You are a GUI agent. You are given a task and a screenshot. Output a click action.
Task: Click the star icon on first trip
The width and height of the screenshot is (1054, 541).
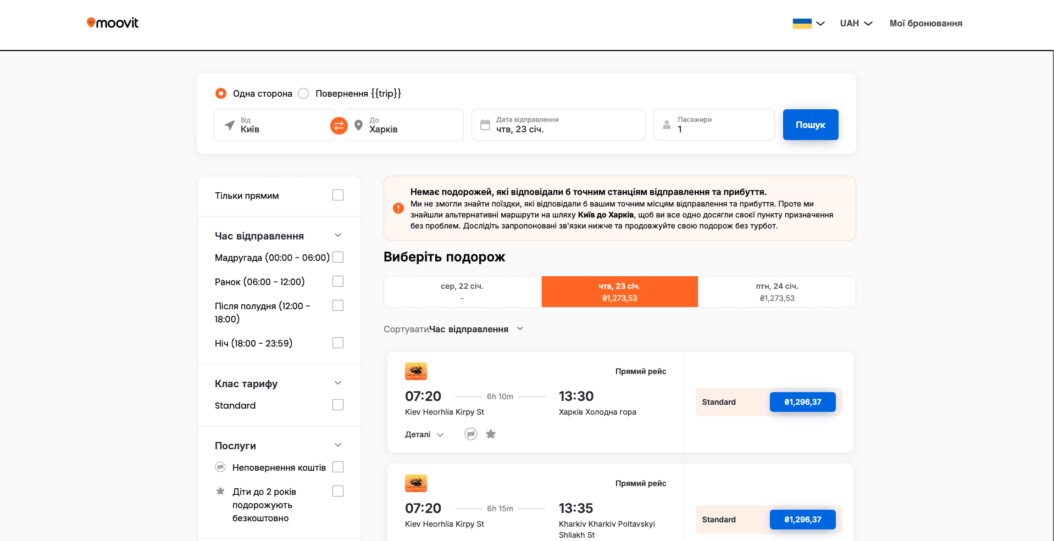click(x=491, y=434)
